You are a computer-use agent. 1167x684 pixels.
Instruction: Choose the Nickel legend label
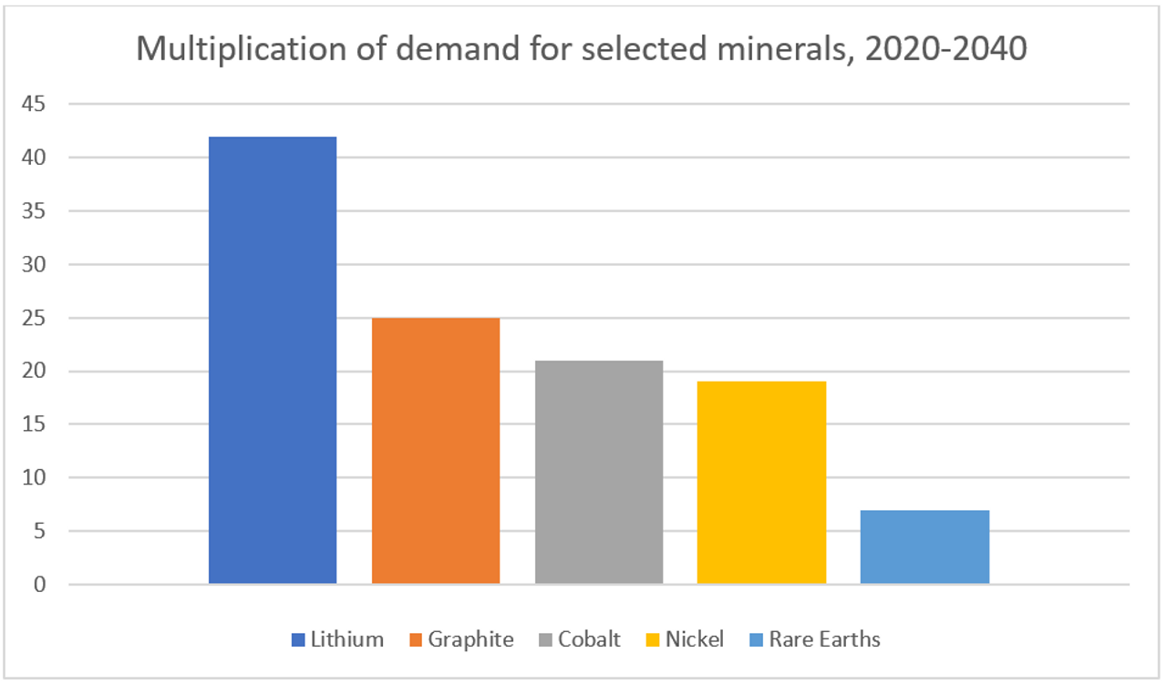coord(695,639)
